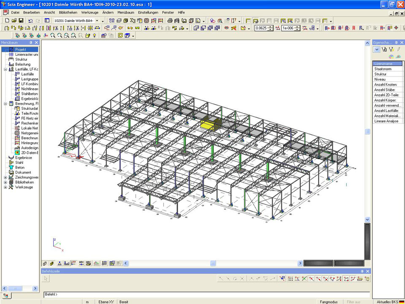Collapse the Lastfälle, LF-Kombinationen tree node
The width and height of the screenshot is (405, 304).
[5, 69]
